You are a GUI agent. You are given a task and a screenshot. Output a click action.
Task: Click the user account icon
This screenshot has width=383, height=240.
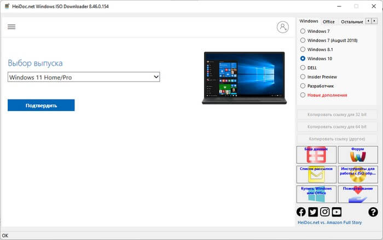(x=283, y=27)
